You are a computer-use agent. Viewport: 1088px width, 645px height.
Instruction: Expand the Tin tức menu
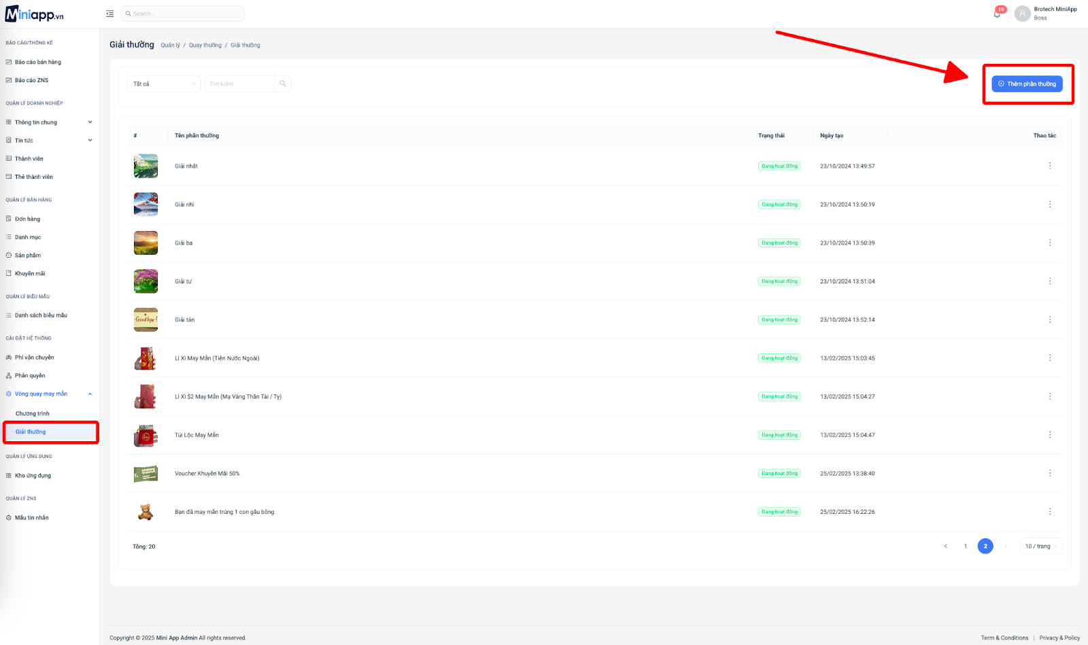pyautogui.click(x=49, y=141)
